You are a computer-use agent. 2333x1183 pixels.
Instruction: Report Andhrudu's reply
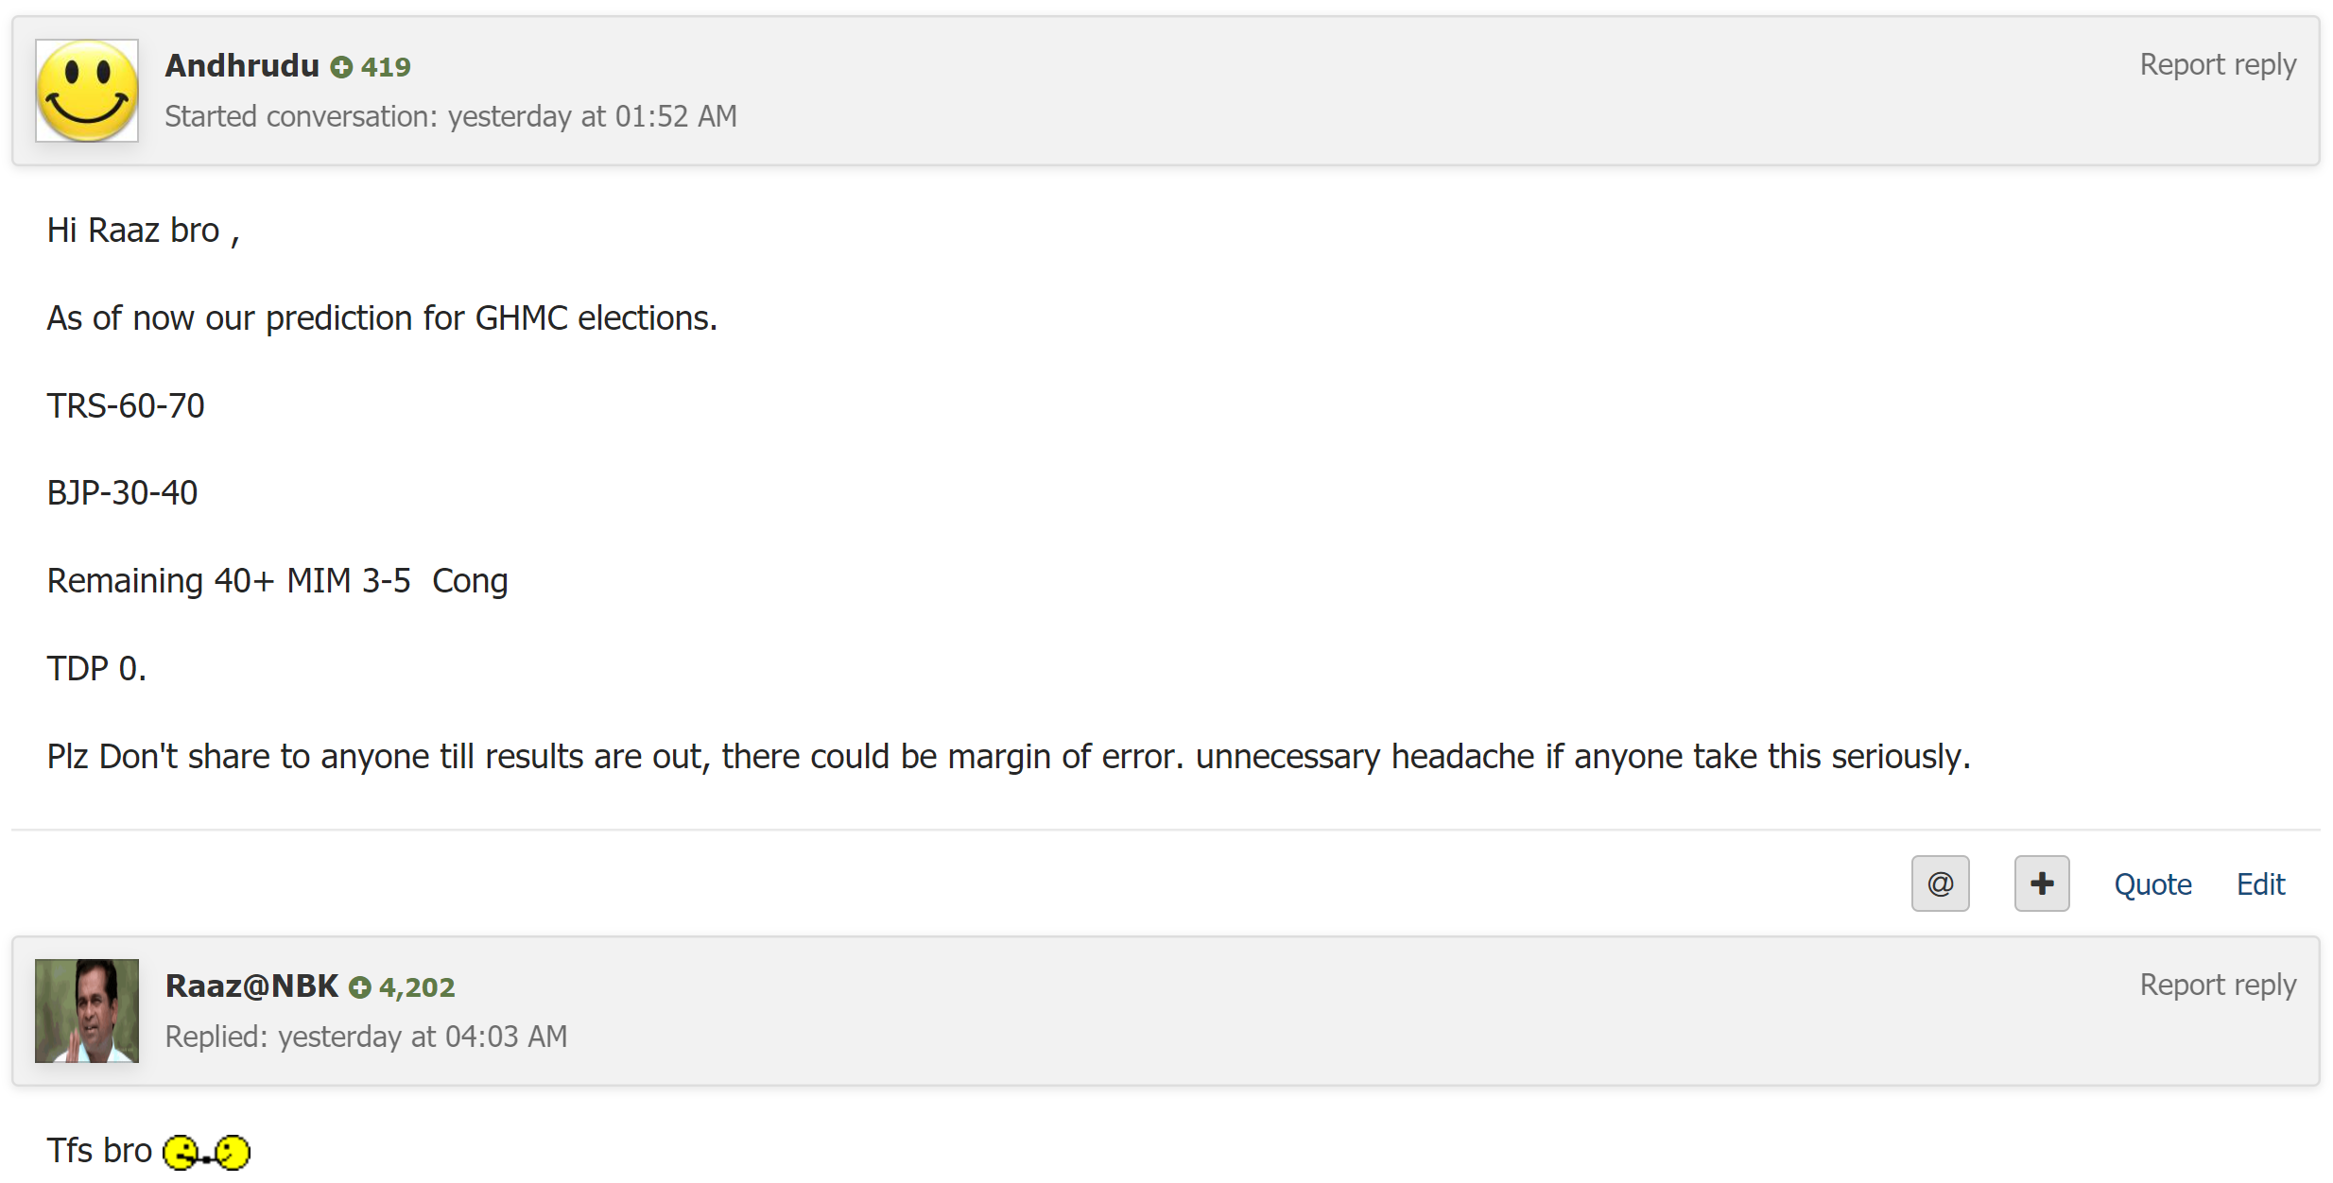[x=2218, y=65]
